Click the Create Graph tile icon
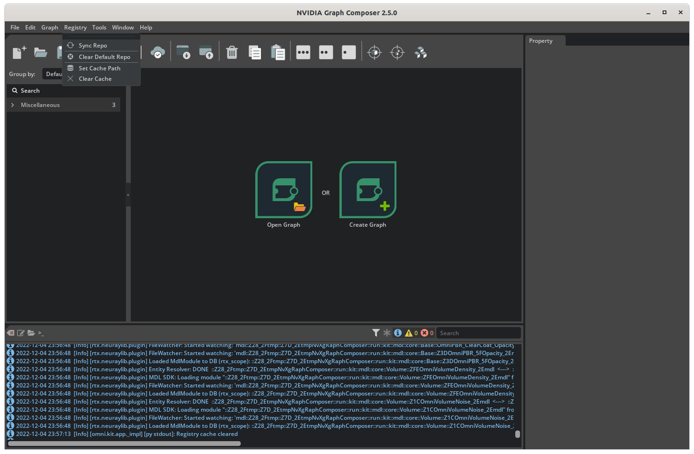The height and width of the screenshot is (454, 694). (x=368, y=190)
